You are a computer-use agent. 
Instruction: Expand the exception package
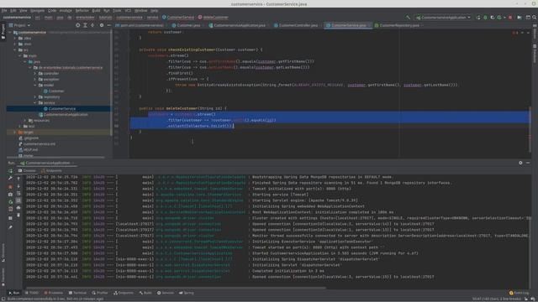click(x=35, y=79)
